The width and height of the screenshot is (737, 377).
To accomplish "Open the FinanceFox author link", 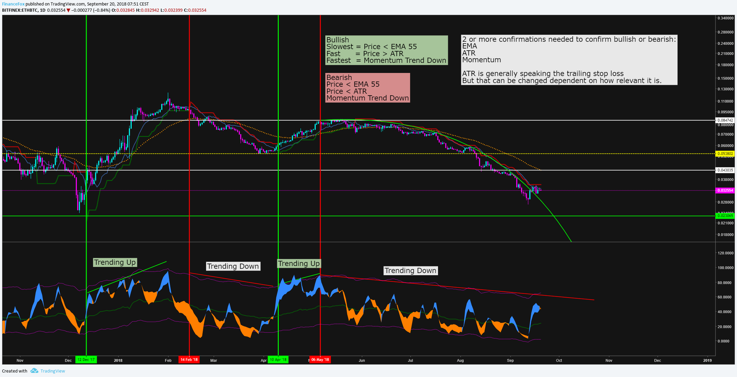I will pos(13,4).
